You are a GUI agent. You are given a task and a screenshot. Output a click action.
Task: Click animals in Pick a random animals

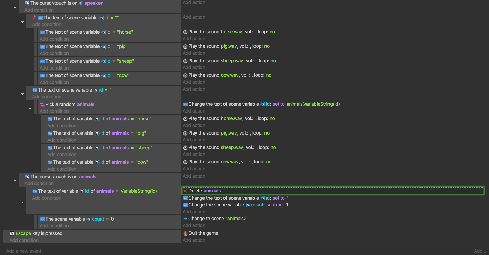tap(86, 104)
